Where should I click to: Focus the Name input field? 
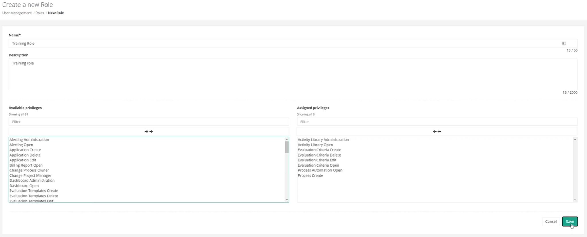[x=293, y=44]
